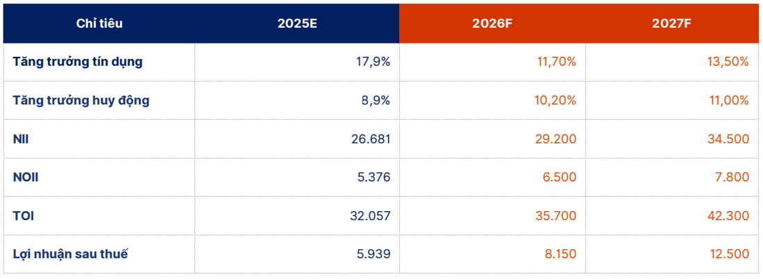Image resolution: width=763 pixels, height=279 pixels.
Task: Select the 34.500 NII forecast cell
Action: [x=728, y=139]
